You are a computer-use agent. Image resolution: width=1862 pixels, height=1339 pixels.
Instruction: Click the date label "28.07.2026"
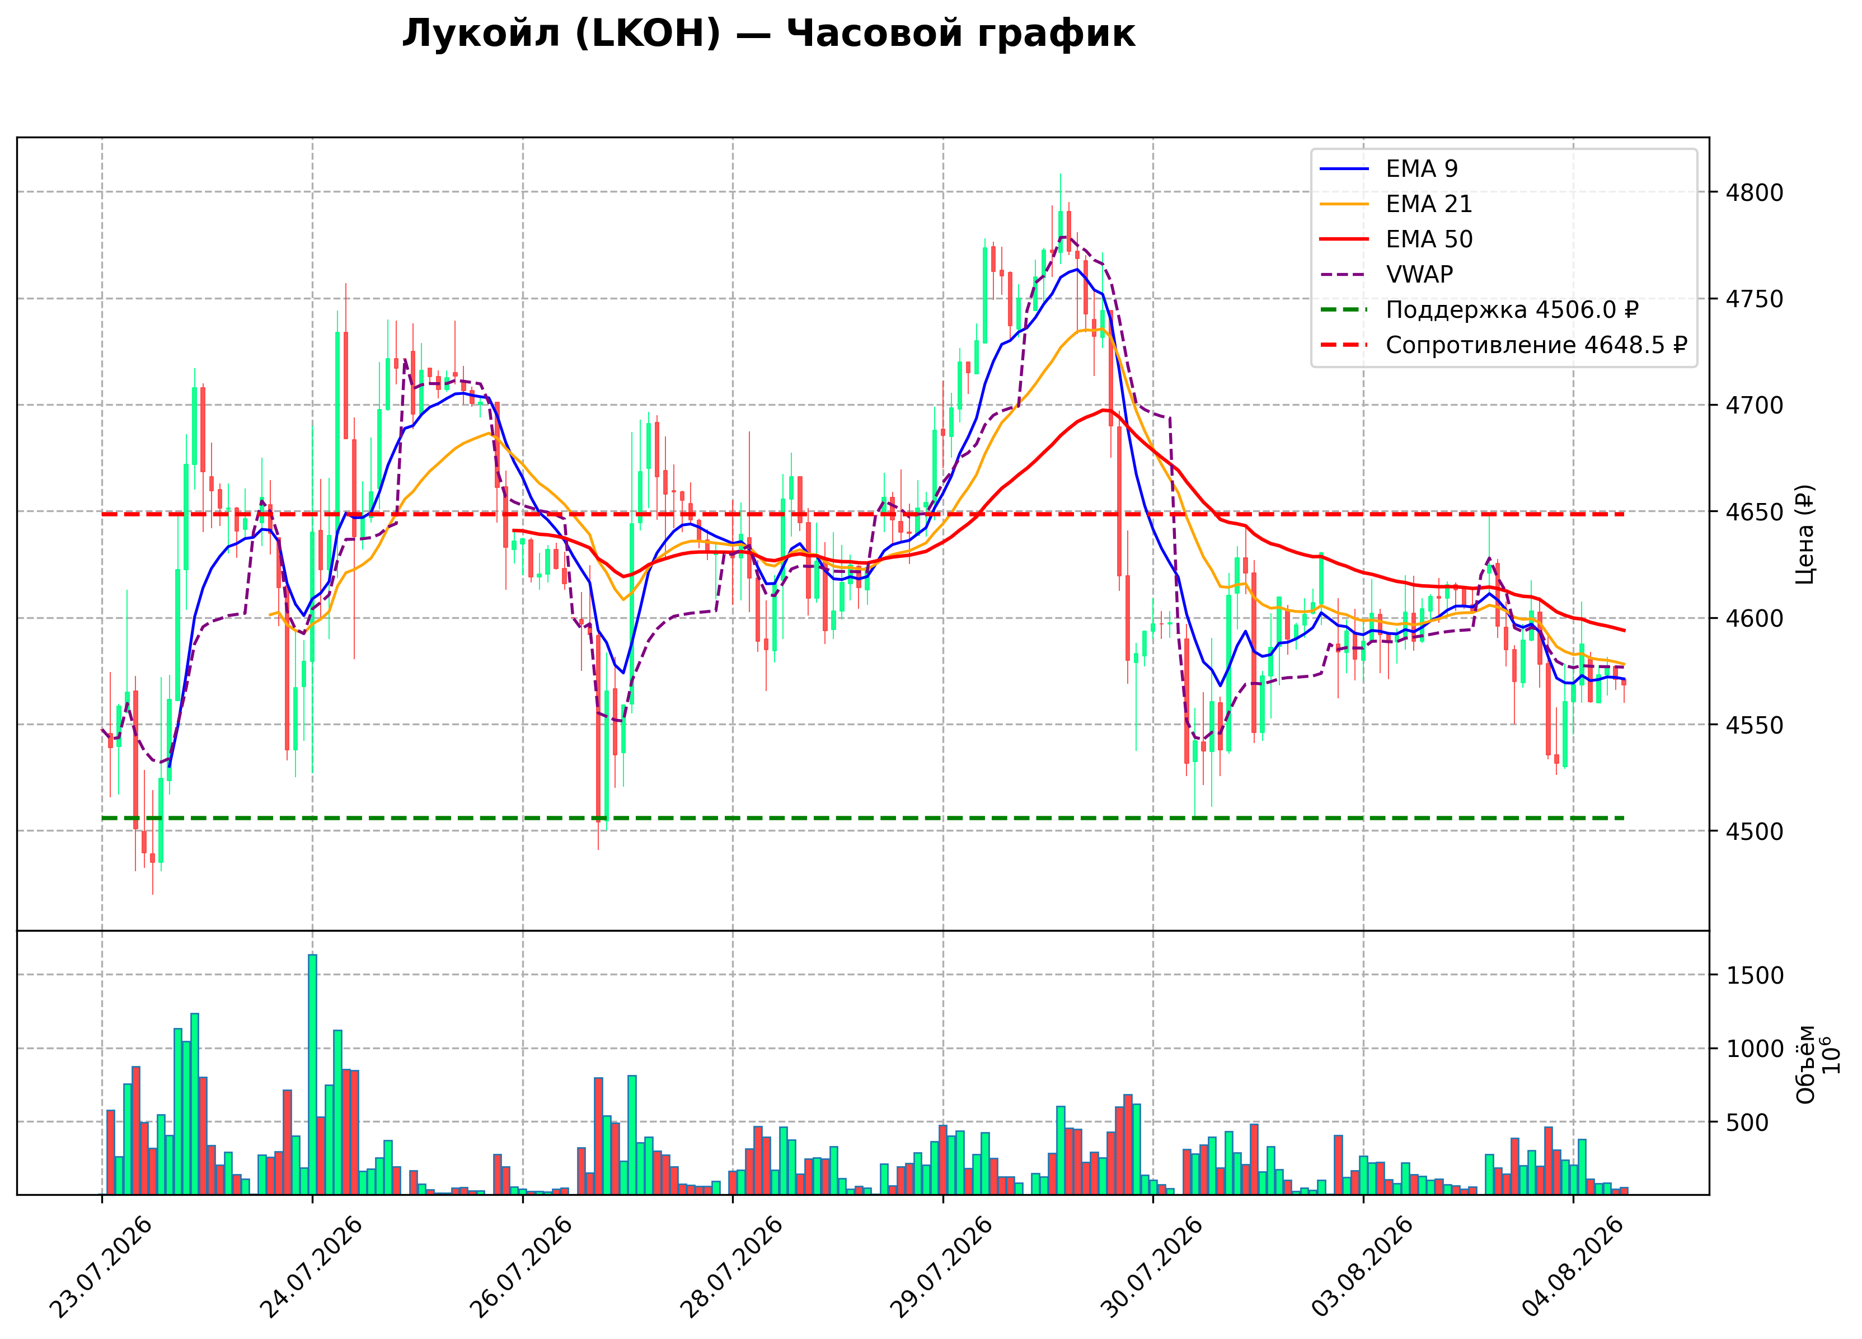tap(731, 1267)
